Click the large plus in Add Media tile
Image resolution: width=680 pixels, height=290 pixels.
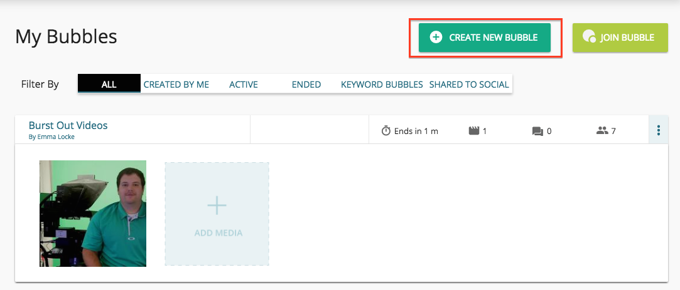coord(217,205)
